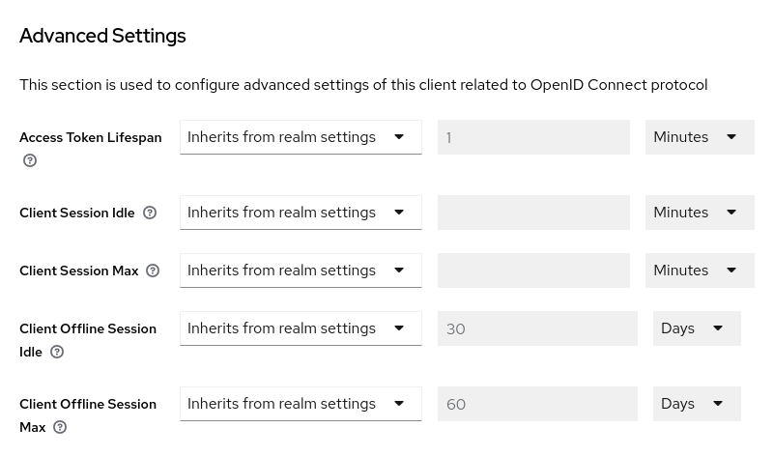
Task: Click help icon for Access Token Lifespan
Action: (30, 160)
